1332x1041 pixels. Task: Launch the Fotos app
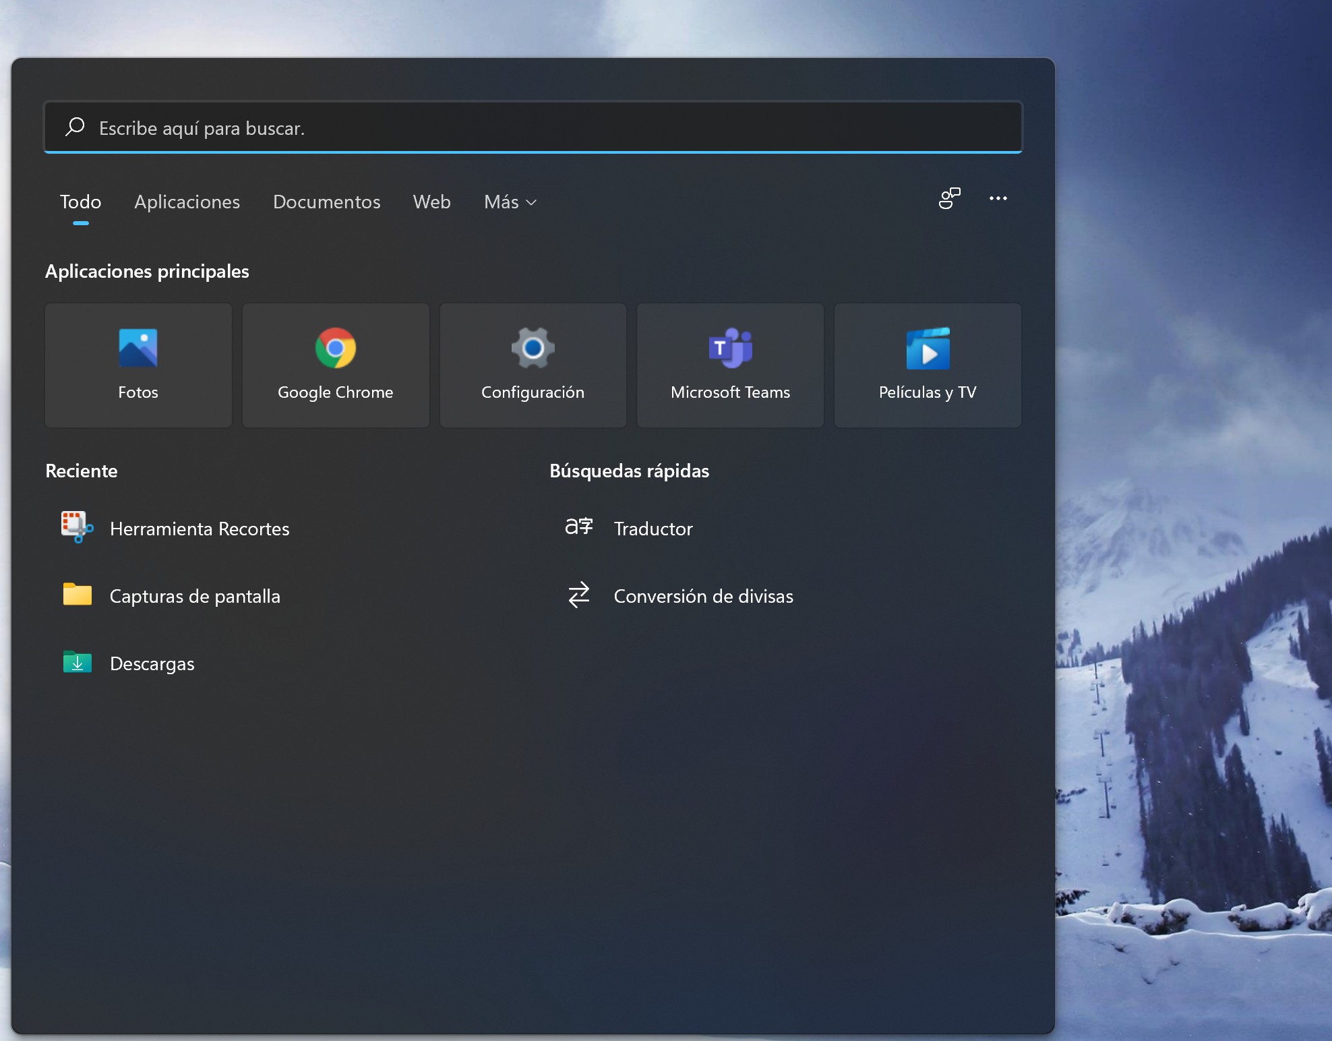(138, 365)
